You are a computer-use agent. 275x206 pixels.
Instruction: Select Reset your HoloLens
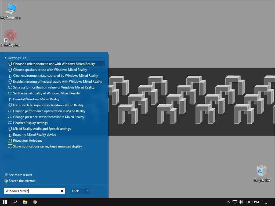(x=56, y=141)
